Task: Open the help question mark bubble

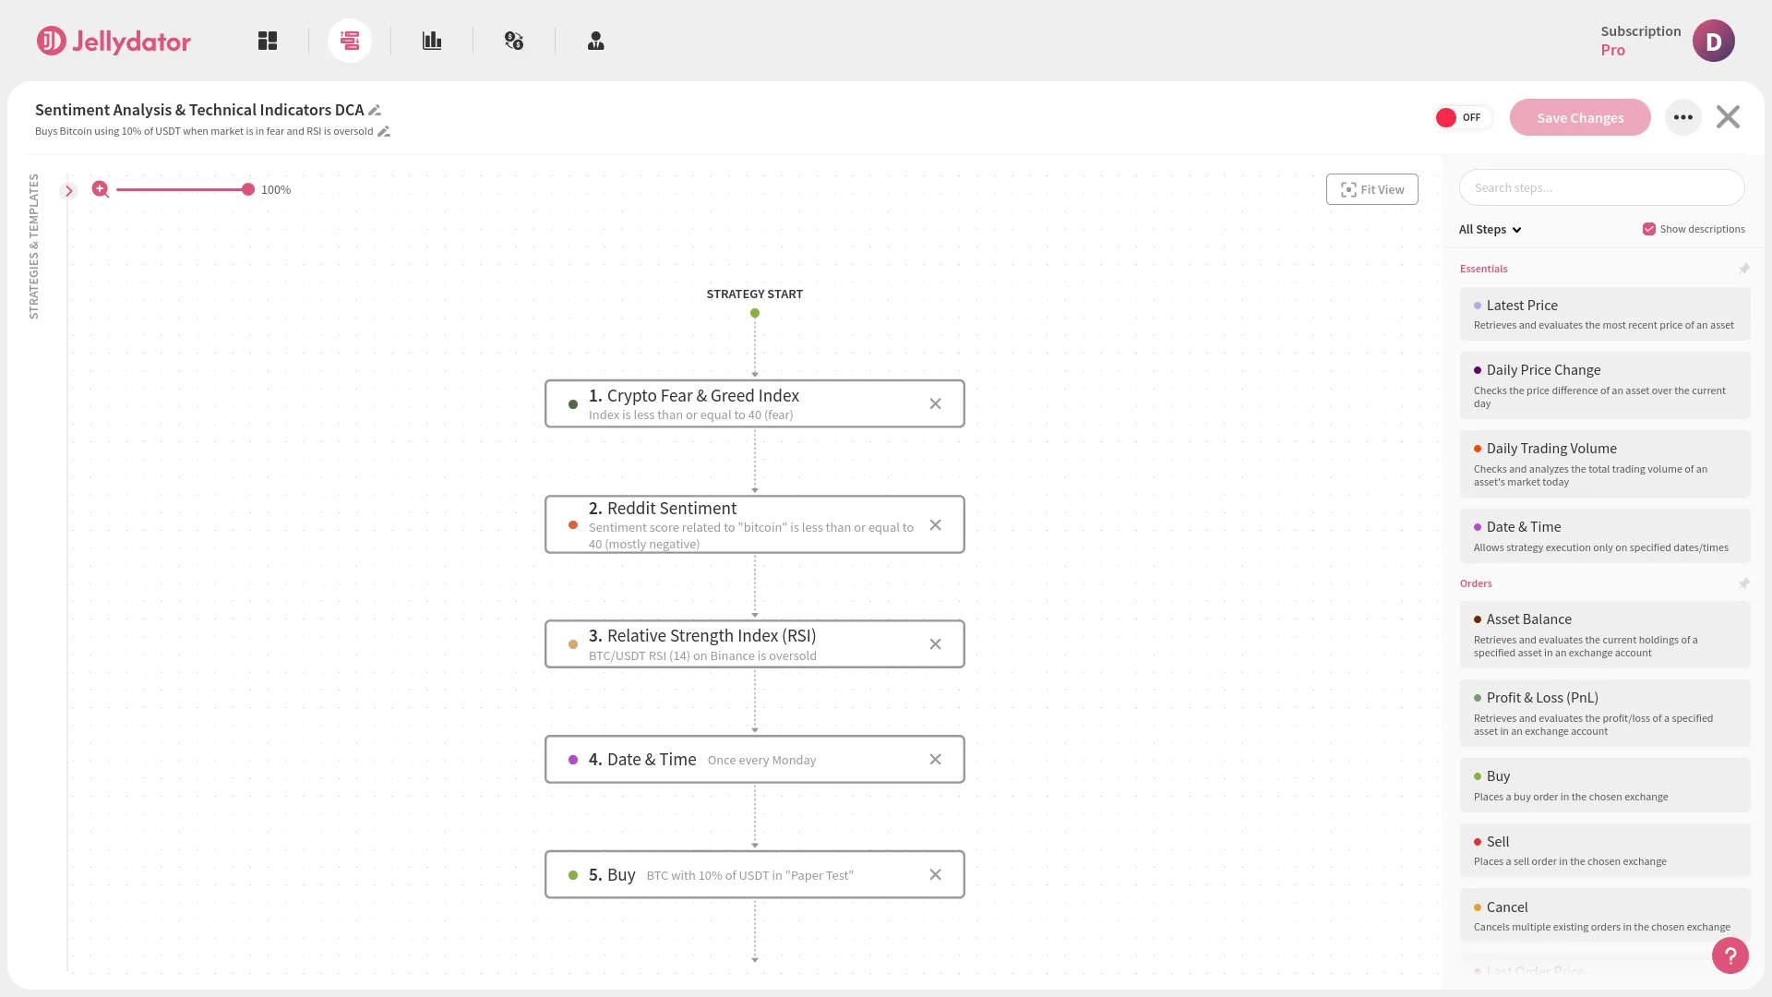Action: (1730, 955)
